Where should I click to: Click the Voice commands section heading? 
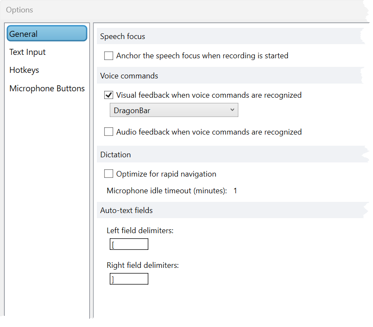point(129,76)
